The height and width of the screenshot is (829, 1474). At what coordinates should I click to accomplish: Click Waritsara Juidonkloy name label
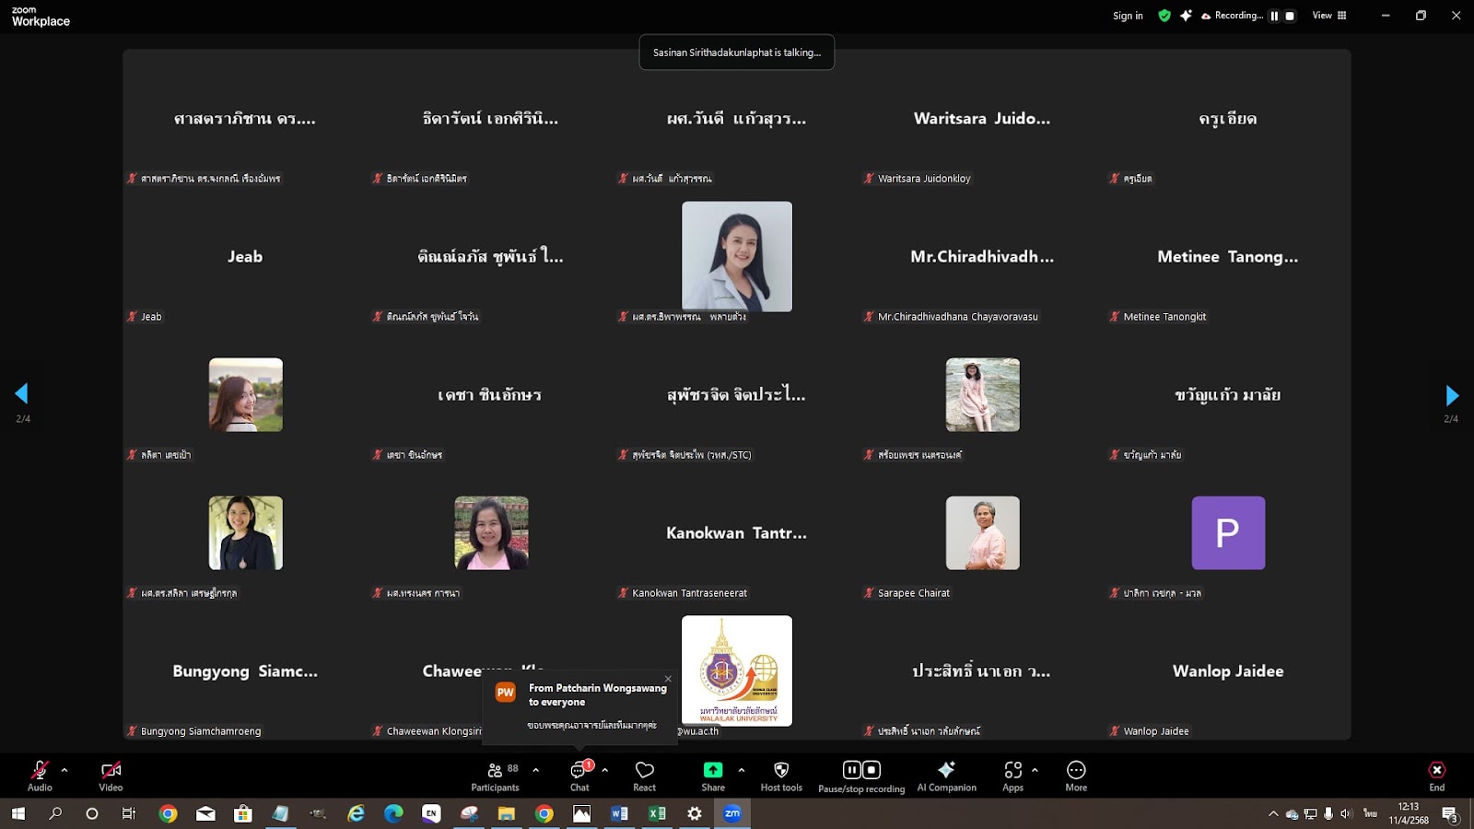(x=924, y=179)
